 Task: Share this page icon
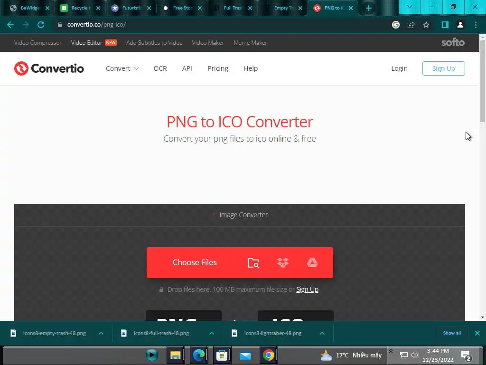tap(411, 25)
